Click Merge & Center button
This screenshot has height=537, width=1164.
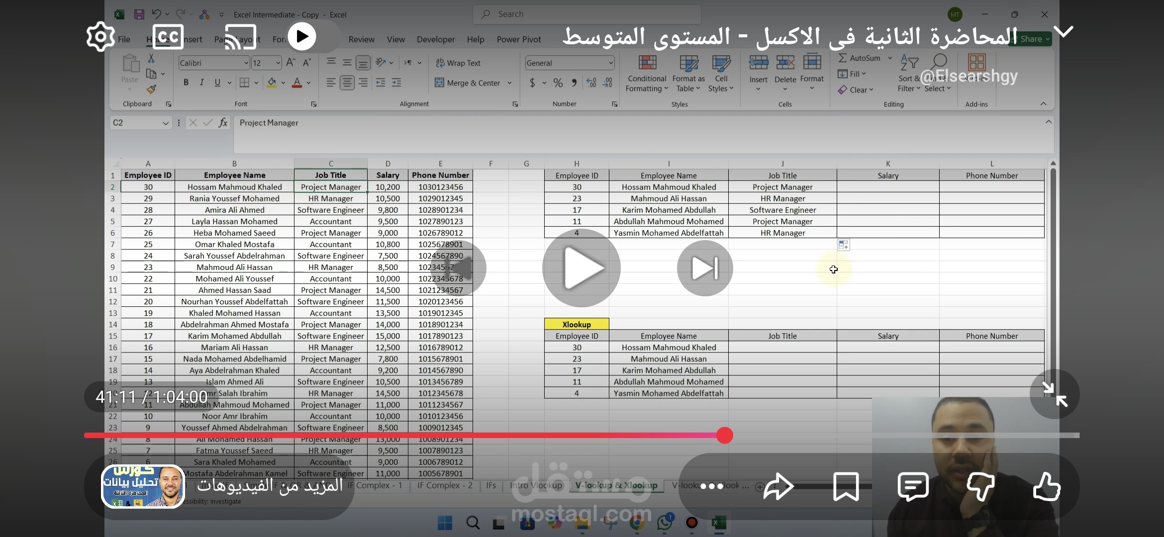pyautogui.click(x=468, y=83)
